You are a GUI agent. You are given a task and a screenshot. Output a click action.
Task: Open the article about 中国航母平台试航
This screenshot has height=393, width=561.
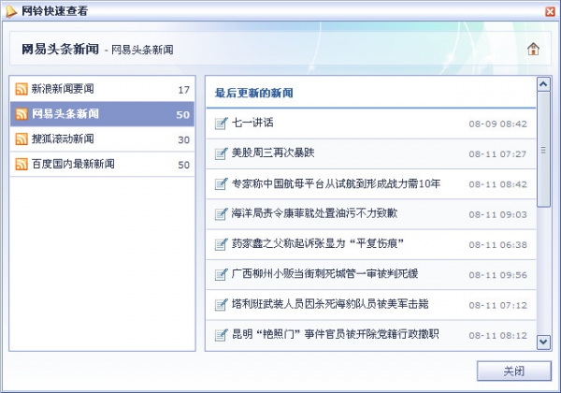point(371,184)
